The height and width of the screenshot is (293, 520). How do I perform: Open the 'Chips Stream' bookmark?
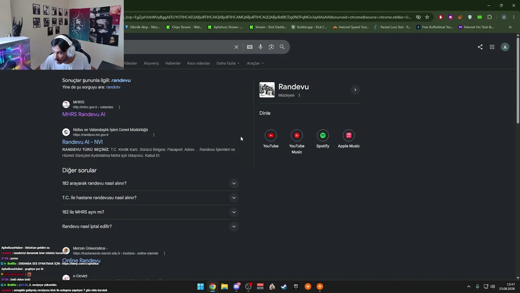coord(184,27)
